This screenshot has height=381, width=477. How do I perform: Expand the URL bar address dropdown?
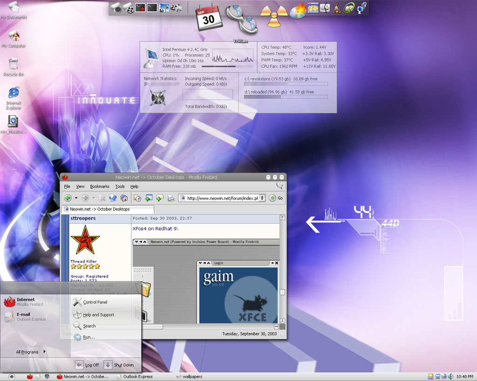262,198
